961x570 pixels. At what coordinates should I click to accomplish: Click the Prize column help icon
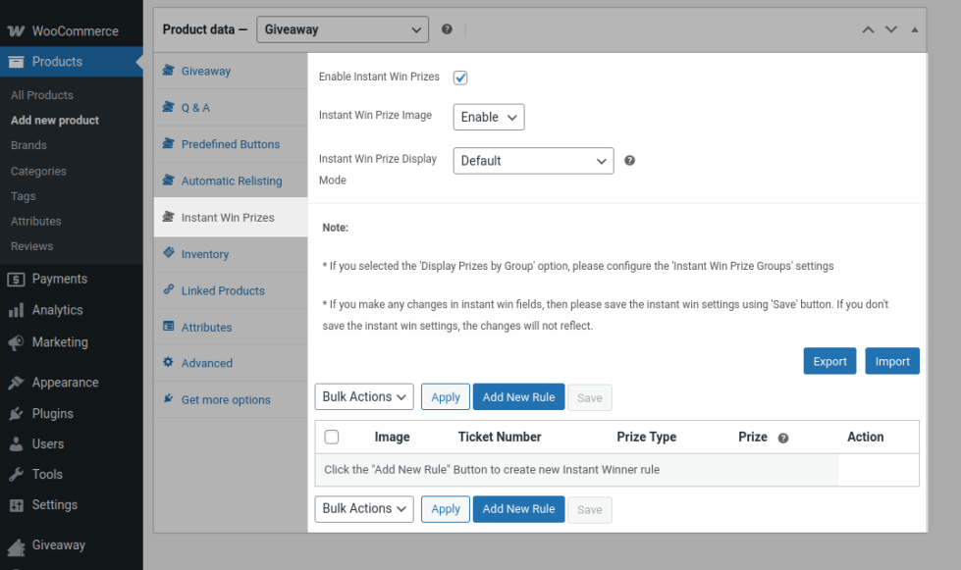(783, 439)
